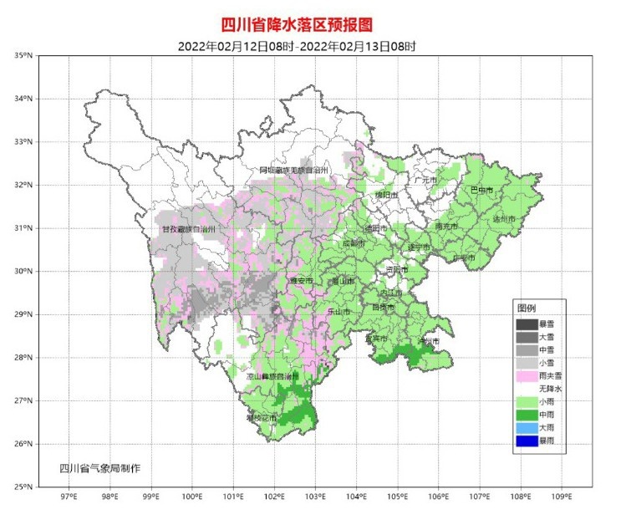Viewport: 626px width, 525px height.
Task: Click the 泸州市 city label
Action: [429, 341]
